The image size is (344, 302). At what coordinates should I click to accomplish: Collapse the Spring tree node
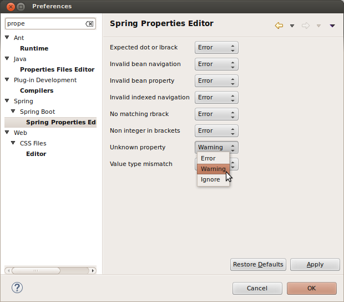pos(7,100)
